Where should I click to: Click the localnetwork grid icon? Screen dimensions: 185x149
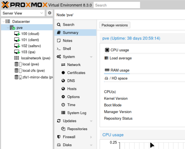tap(17, 58)
